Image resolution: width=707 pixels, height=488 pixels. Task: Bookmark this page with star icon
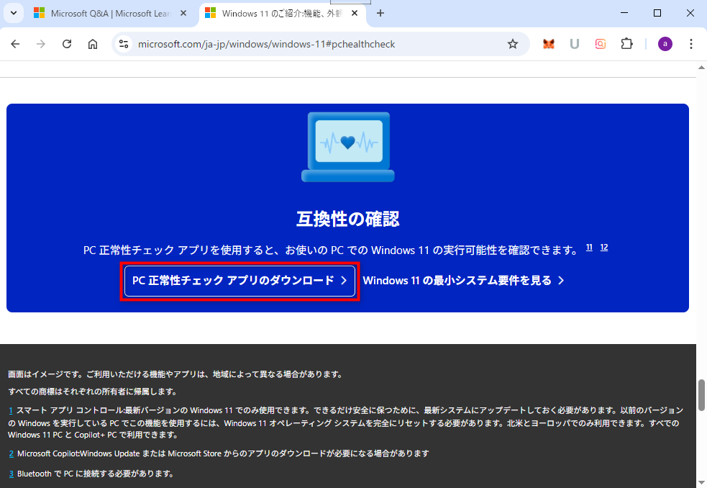[x=513, y=44]
